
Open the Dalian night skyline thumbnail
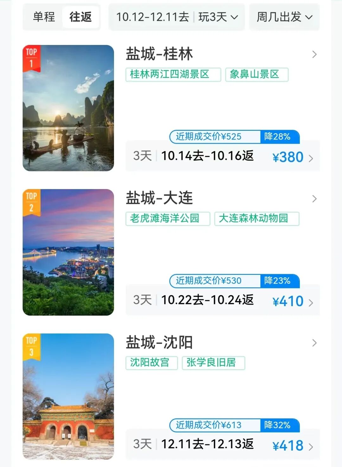tap(68, 252)
